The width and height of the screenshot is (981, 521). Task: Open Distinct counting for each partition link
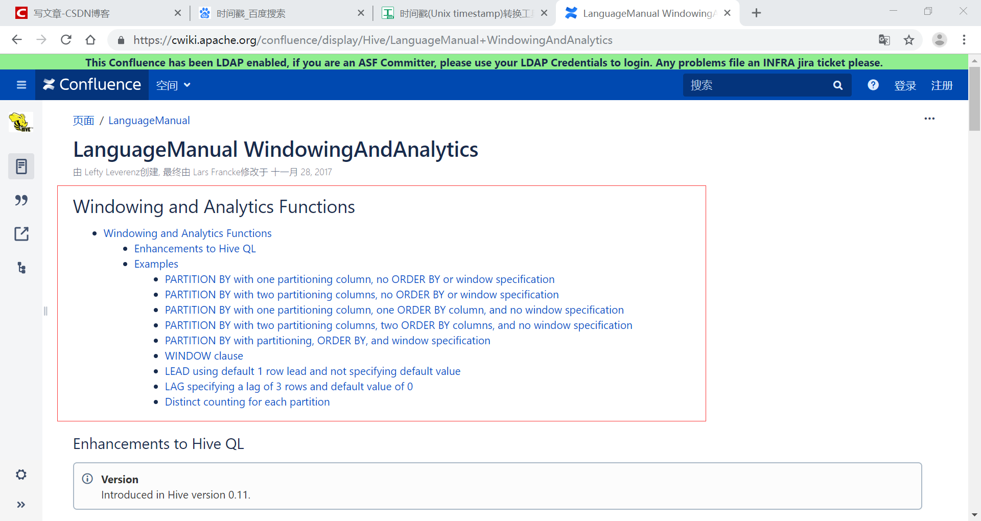pos(247,402)
